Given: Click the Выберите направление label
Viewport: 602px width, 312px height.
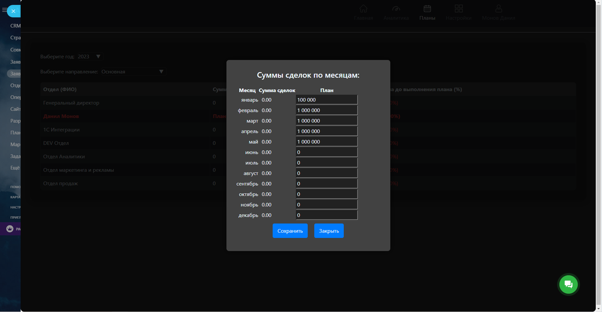Looking at the screenshot, I should tap(69, 71).
